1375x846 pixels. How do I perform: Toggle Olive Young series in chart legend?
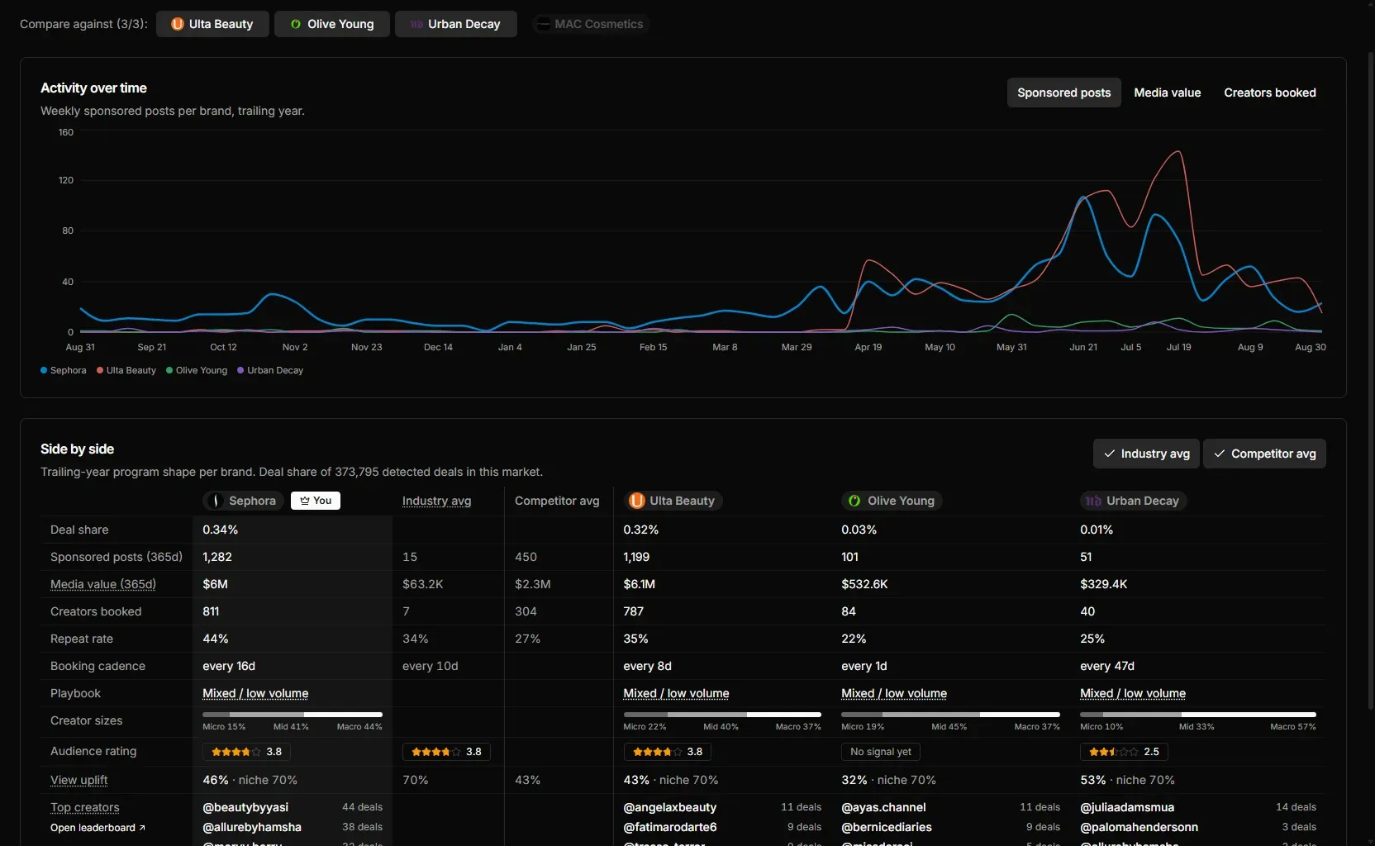point(197,370)
